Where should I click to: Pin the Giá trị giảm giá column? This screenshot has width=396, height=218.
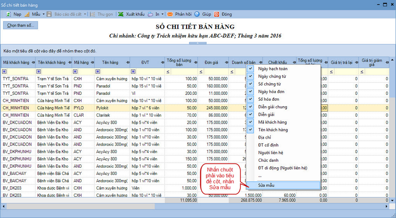pos(387,63)
